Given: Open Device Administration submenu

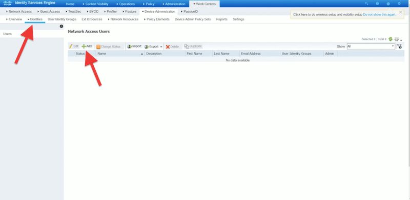Looking at the screenshot, I should coord(158,11).
